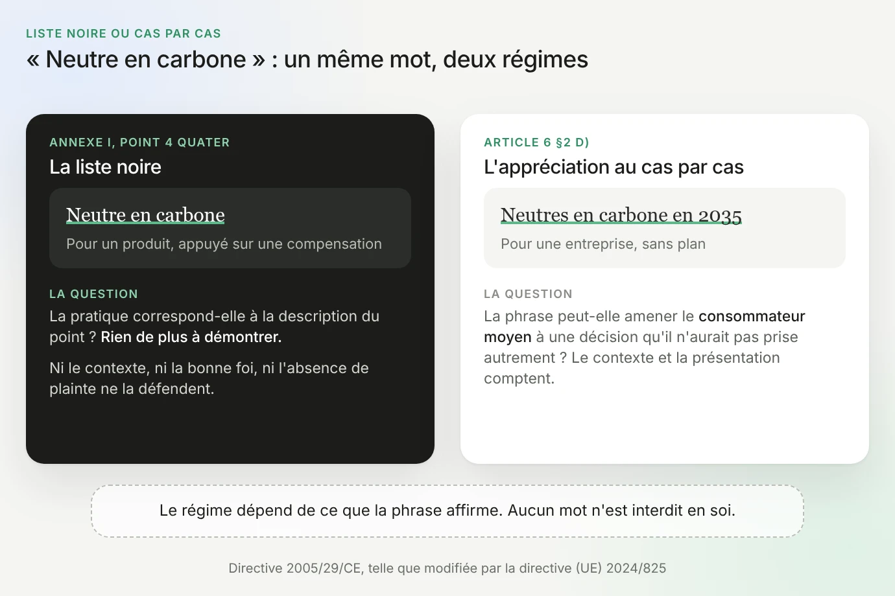Click 'Pour une entreprise, sans plan'

[603, 244]
